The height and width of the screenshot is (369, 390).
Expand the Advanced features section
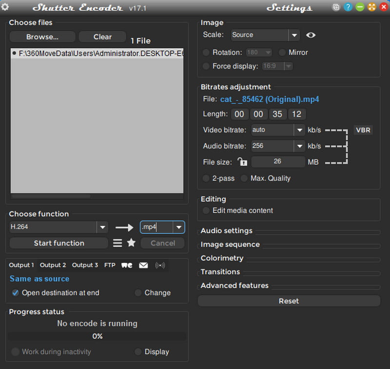click(234, 286)
